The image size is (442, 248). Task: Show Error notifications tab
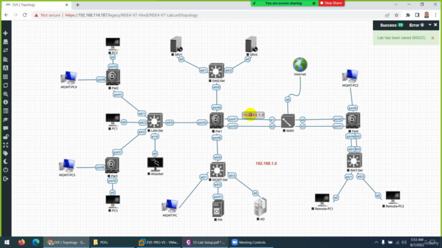pyautogui.click(x=416, y=25)
